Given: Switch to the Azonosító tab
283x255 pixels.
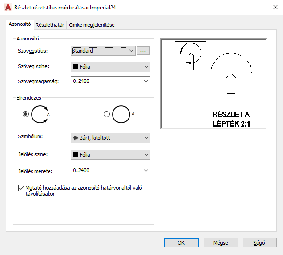Looking at the screenshot, I should point(20,24).
